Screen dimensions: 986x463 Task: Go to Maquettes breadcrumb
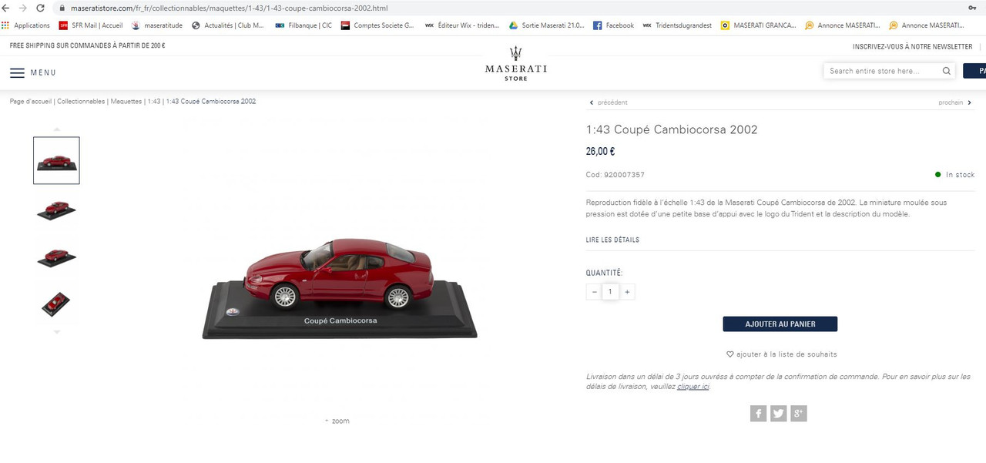126,102
